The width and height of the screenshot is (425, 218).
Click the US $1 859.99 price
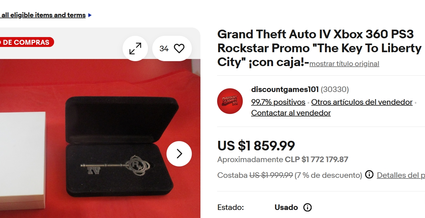256,146
